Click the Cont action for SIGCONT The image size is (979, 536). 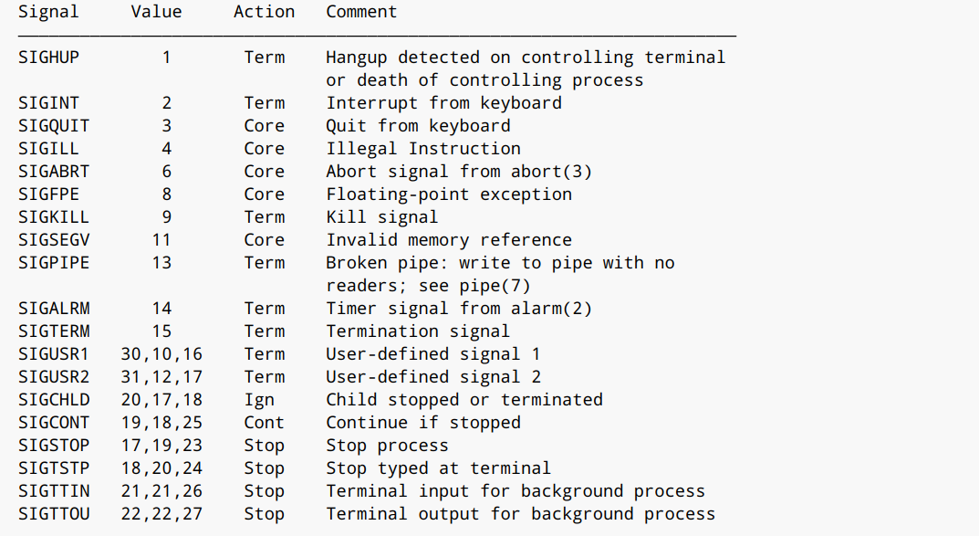[x=264, y=423]
